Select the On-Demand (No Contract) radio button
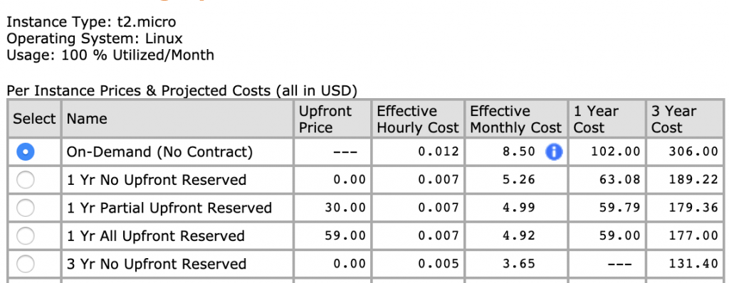Viewport: 729px width, 283px height. (25, 151)
